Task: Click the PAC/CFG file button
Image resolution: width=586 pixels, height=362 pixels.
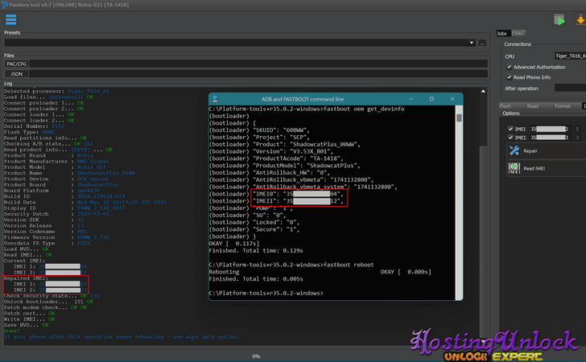Action: tap(17, 63)
